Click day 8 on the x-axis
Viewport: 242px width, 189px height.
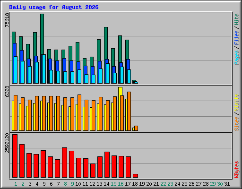65,184
